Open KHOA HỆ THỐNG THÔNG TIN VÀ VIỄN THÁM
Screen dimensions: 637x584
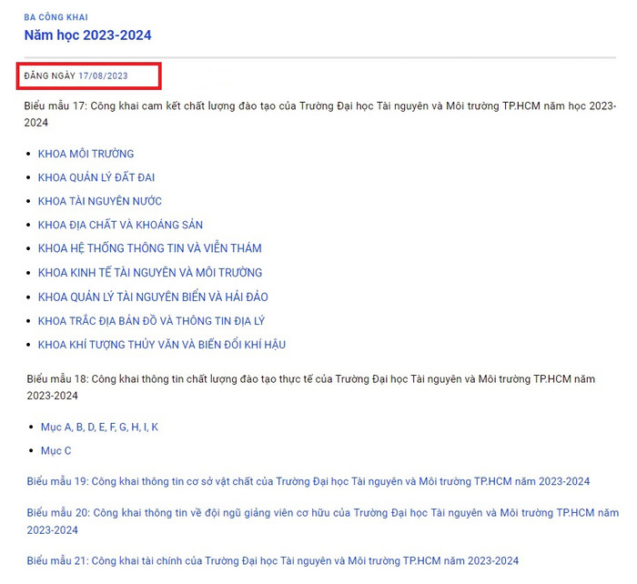point(149,248)
